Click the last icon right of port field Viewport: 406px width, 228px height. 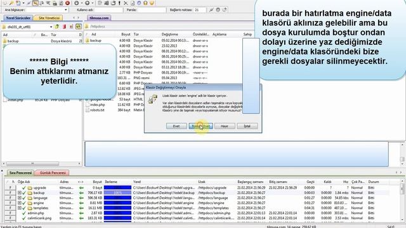(x=225, y=10)
